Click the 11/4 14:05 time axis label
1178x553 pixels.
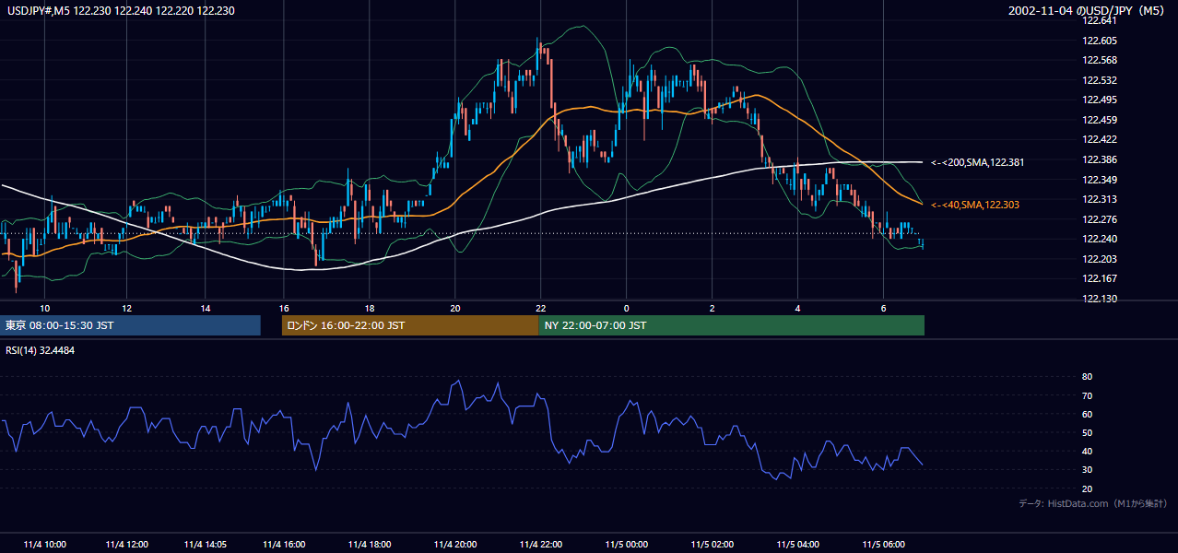point(206,545)
